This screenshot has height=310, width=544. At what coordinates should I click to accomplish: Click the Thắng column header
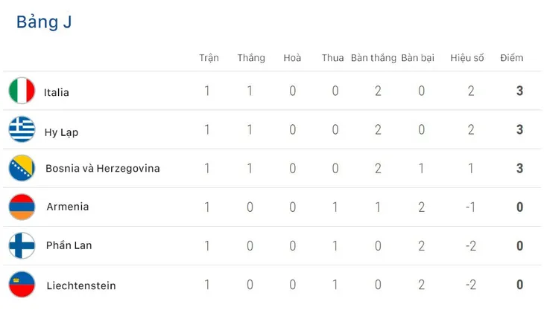(x=251, y=58)
